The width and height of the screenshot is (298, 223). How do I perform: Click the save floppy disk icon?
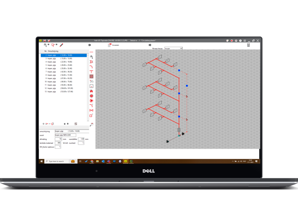45,41
